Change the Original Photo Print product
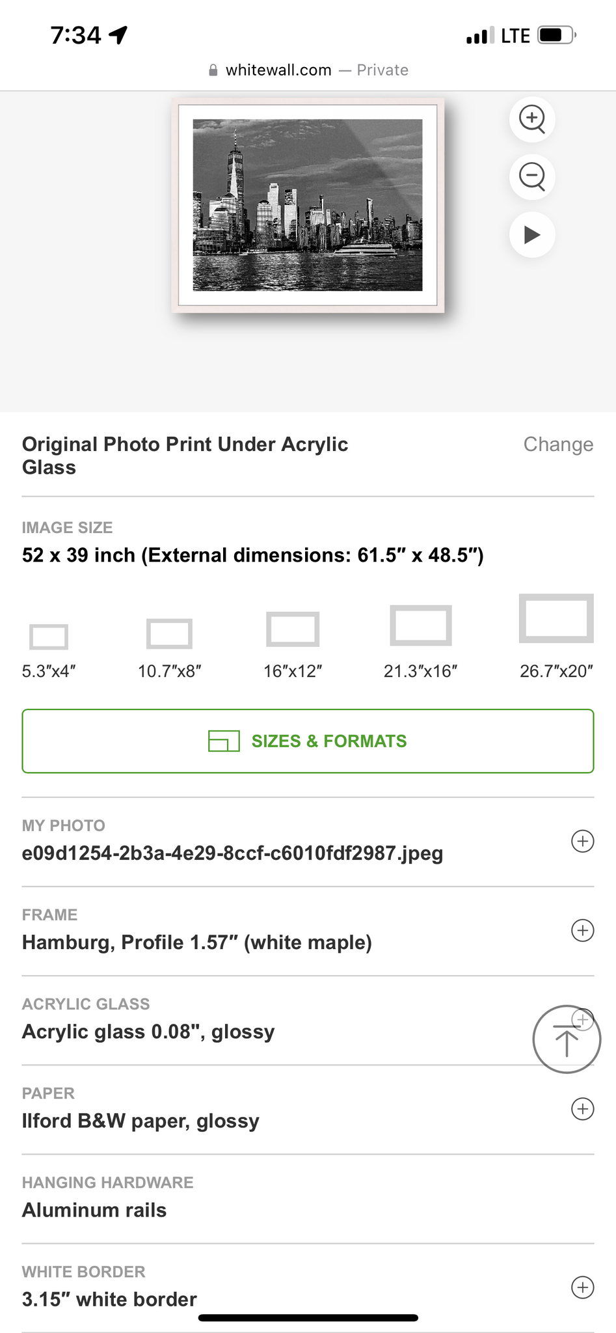 (558, 445)
